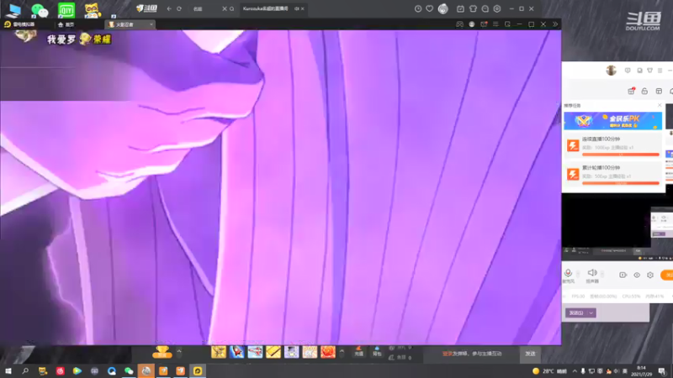Image resolution: width=673 pixels, height=378 pixels.
Task: Open the 背包 backpack button
Action: click(377, 351)
